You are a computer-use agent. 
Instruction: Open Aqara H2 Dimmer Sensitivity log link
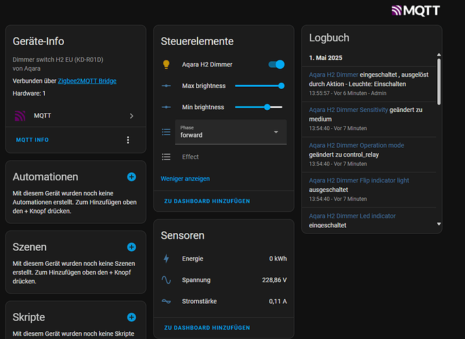coord(348,110)
